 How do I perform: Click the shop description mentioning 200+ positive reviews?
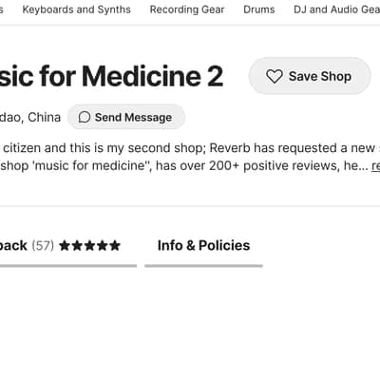coord(190,157)
